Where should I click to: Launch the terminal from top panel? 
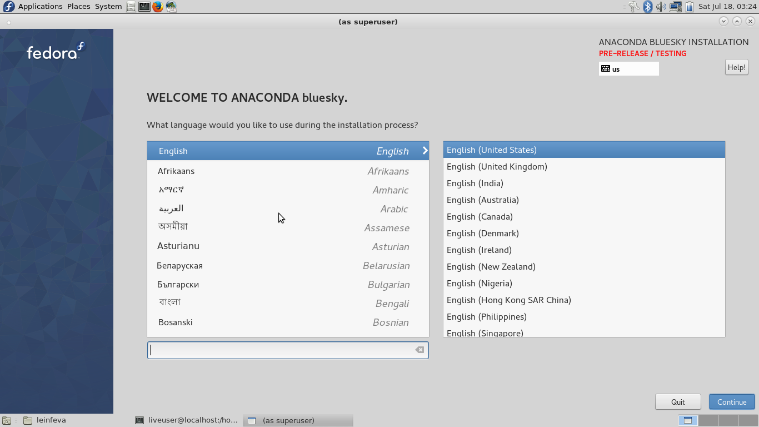coord(144,7)
